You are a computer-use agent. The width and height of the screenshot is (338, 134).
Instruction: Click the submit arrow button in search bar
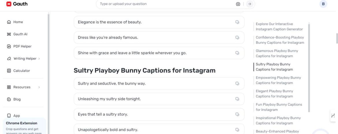250,4
